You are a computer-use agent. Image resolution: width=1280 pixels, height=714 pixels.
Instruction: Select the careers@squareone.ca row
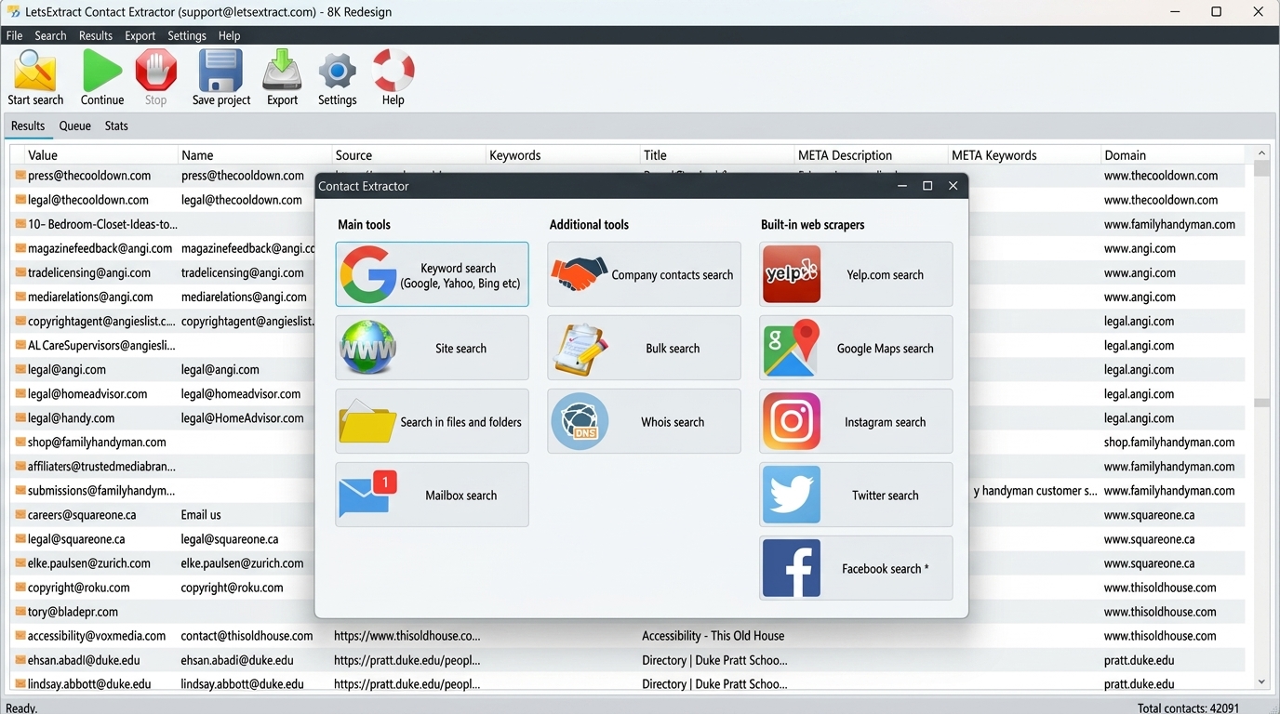(x=83, y=514)
